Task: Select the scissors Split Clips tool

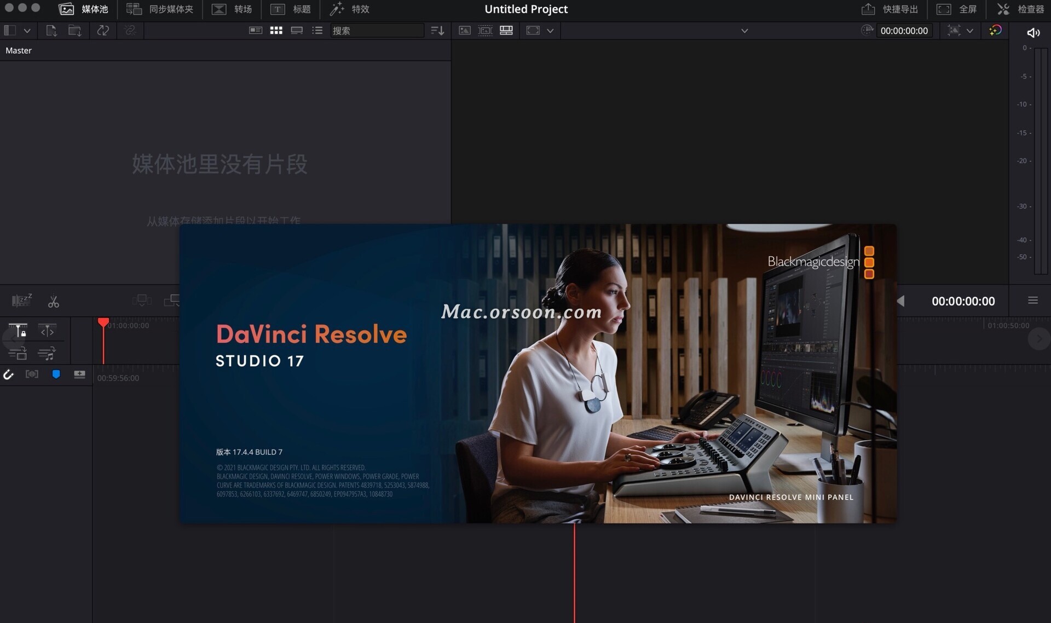Action: click(x=53, y=302)
